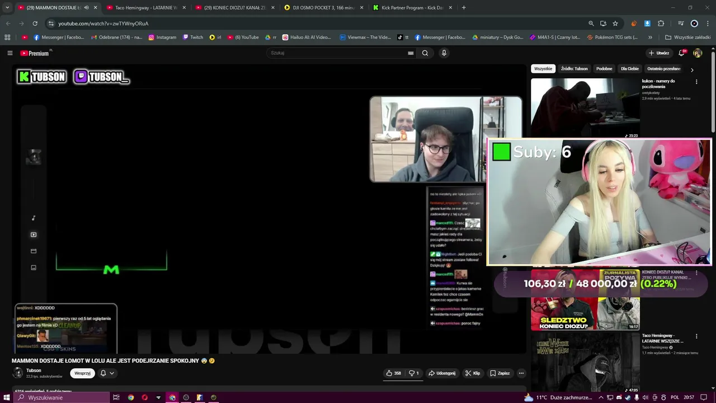Bookmark this page with the star
The image size is (716, 403).
tap(615, 24)
